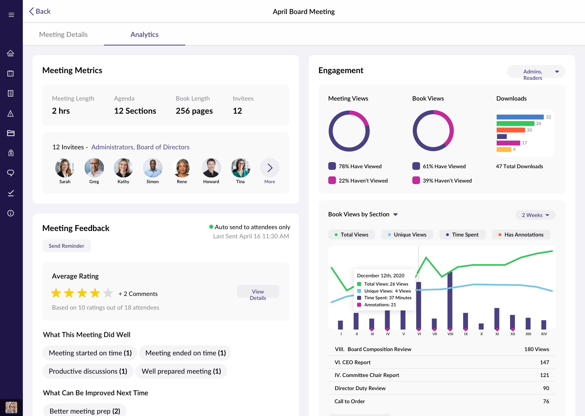585x416 pixels.
Task: Toggle the Has Annotations legend filter
Action: [x=521, y=234]
